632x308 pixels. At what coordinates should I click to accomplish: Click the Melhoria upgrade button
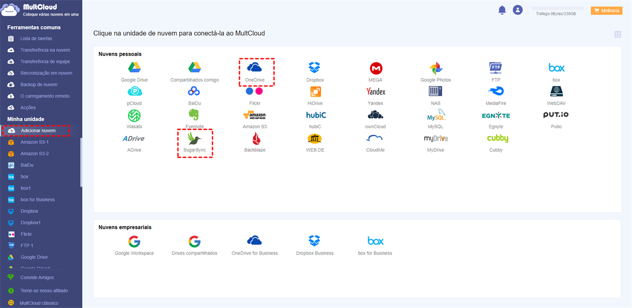click(607, 11)
